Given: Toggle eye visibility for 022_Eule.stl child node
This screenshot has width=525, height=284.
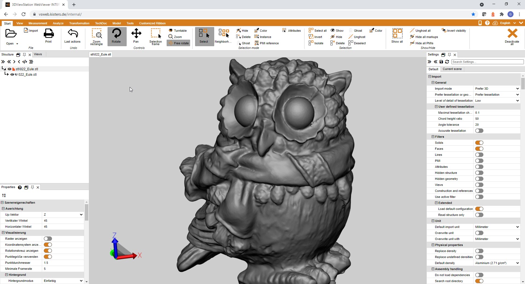Looking at the screenshot, I should coord(12,74).
